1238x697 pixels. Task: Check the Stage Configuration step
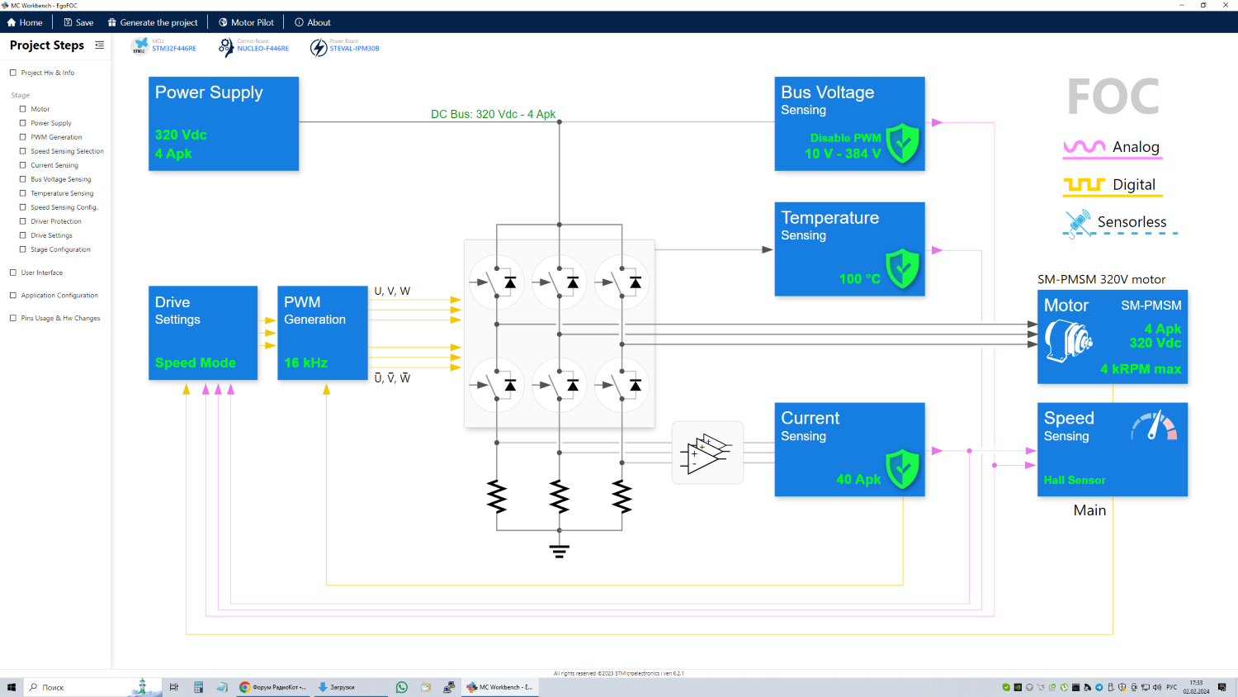23,249
